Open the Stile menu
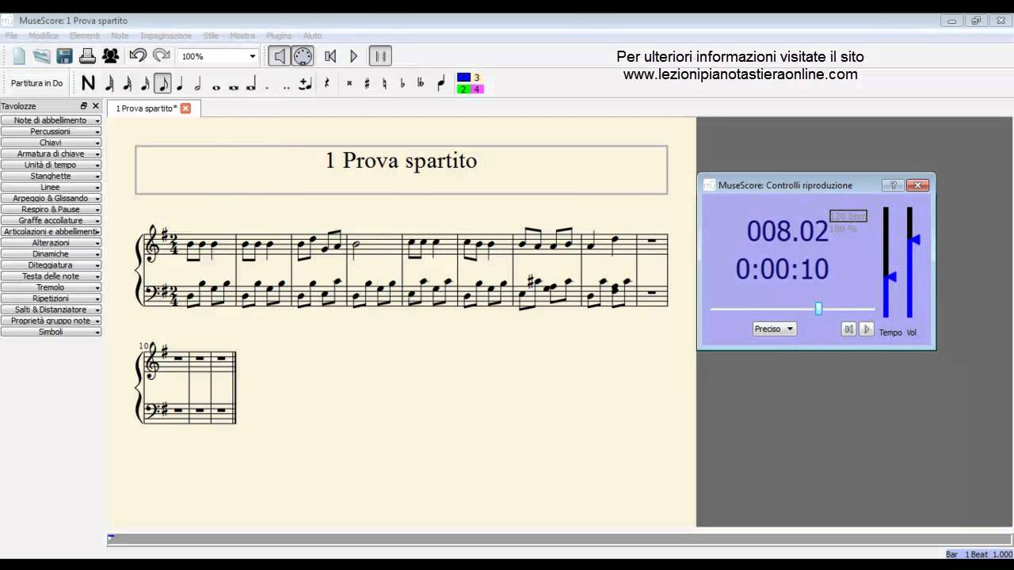Image resolution: width=1014 pixels, height=570 pixels. [x=211, y=36]
